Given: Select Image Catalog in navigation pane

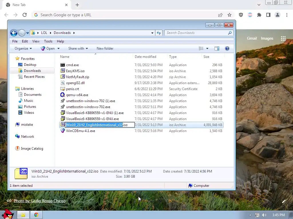Looking at the screenshot, I should click(32, 148).
